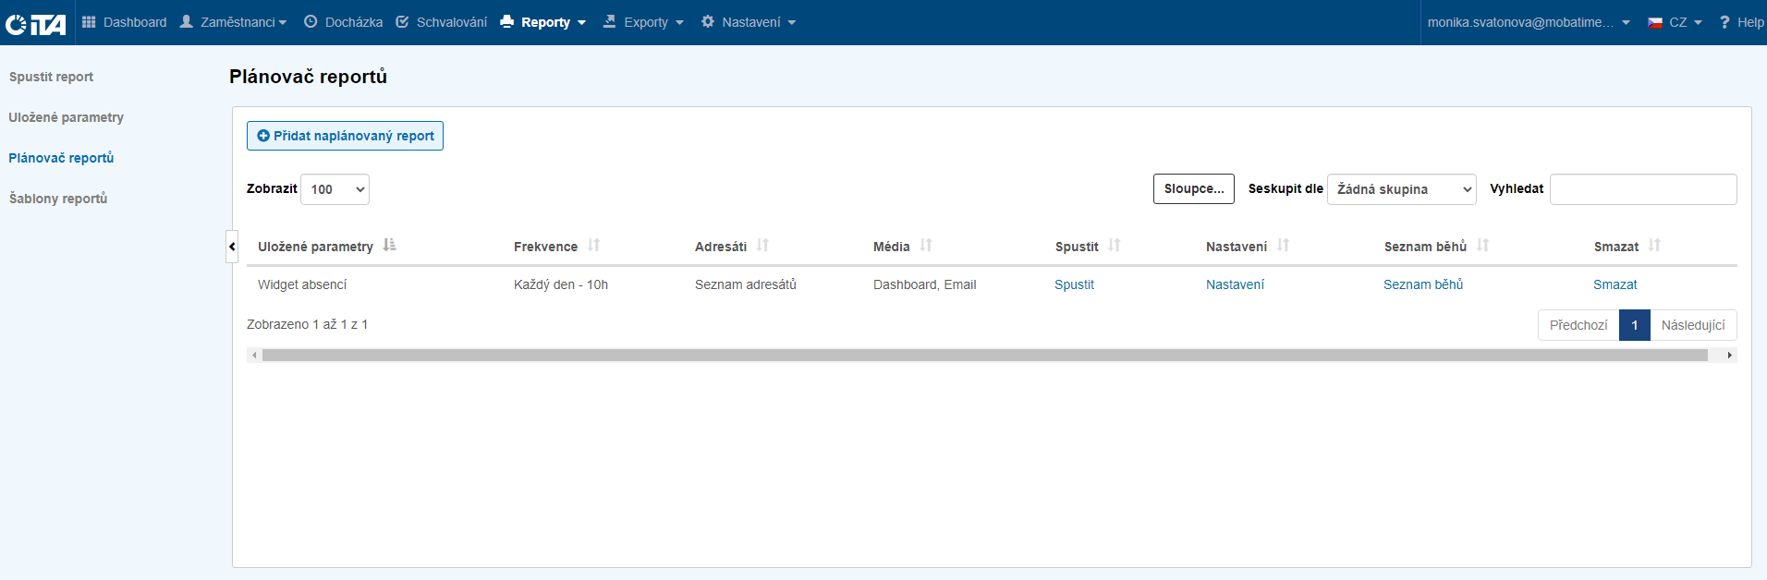Open the CZ language selector dropdown
The image size is (1767, 580).
[1675, 22]
